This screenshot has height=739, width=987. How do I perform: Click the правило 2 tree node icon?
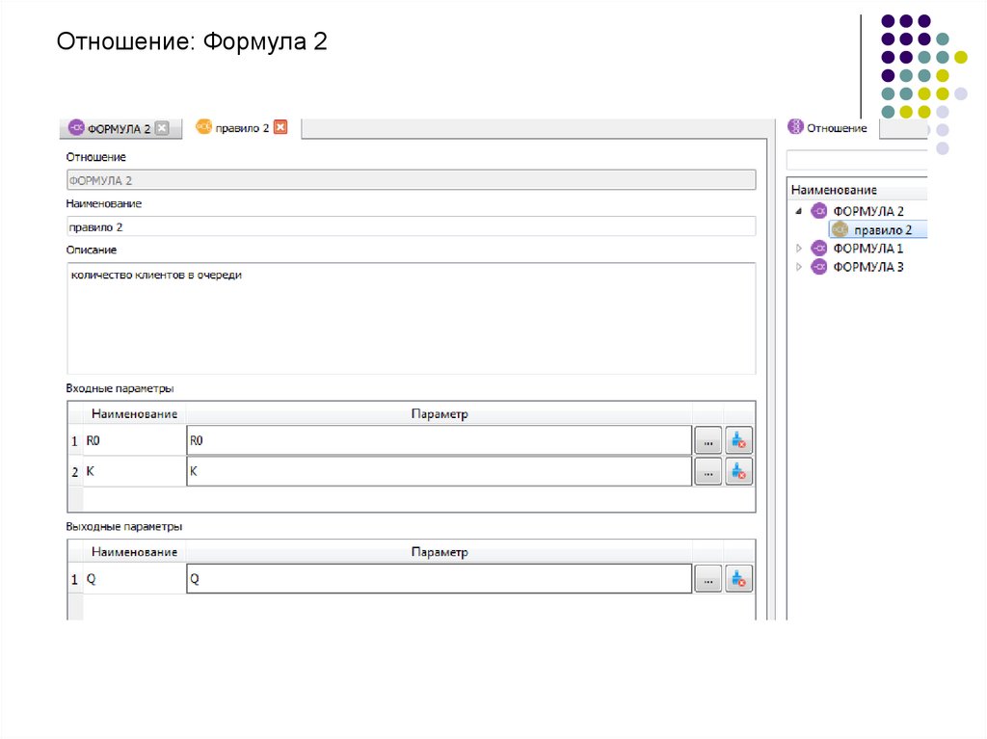coord(840,229)
